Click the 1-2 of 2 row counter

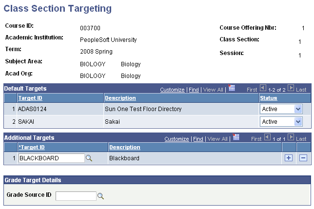coord(277,90)
